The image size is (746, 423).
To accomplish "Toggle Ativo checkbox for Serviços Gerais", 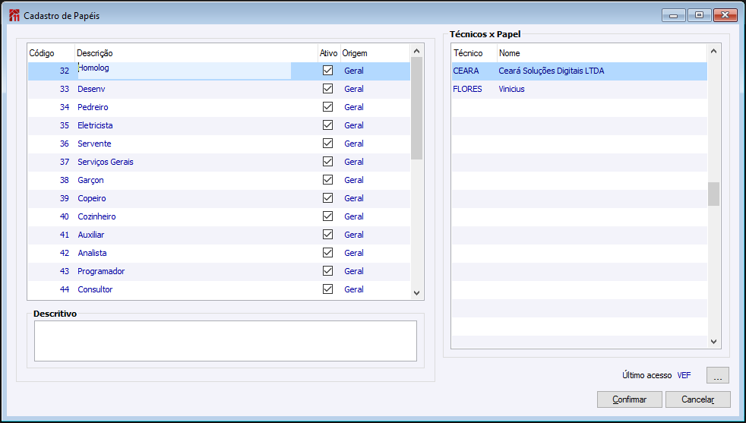I will tap(328, 161).
